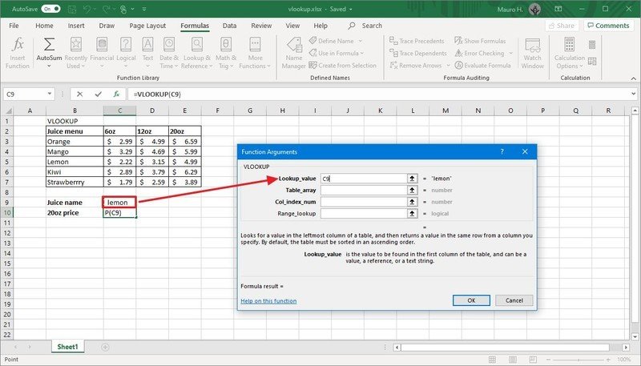641x366 pixels.
Task: Open the File tab
Action: pyautogui.click(x=14, y=26)
